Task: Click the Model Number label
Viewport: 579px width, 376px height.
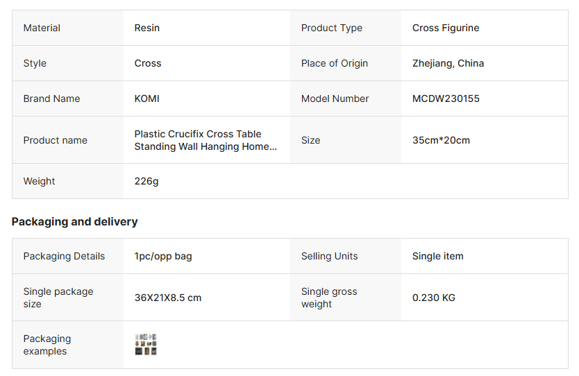Action: point(335,99)
